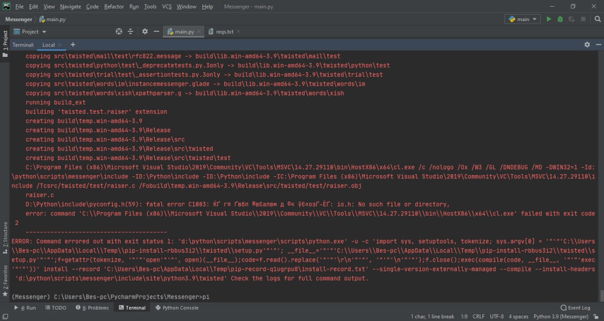Viewport: 604px width, 321px height.
Task: Toggle the read-only lock icon in status bar
Action: (x=596, y=317)
